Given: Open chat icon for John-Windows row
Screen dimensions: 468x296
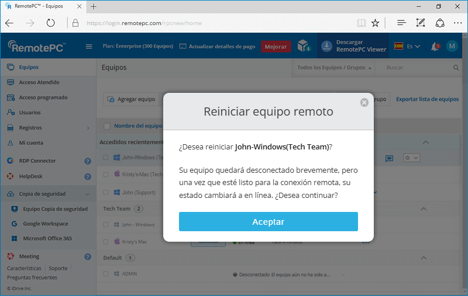Looking at the screenshot, I should click(x=389, y=158).
